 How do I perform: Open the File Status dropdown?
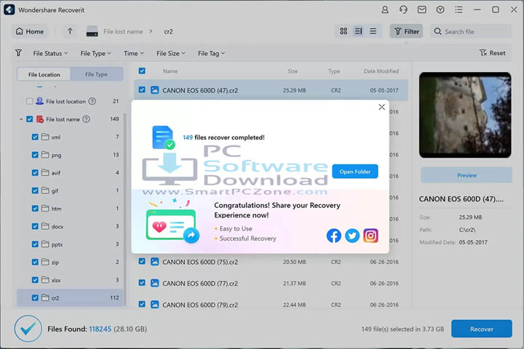(50, 53)
